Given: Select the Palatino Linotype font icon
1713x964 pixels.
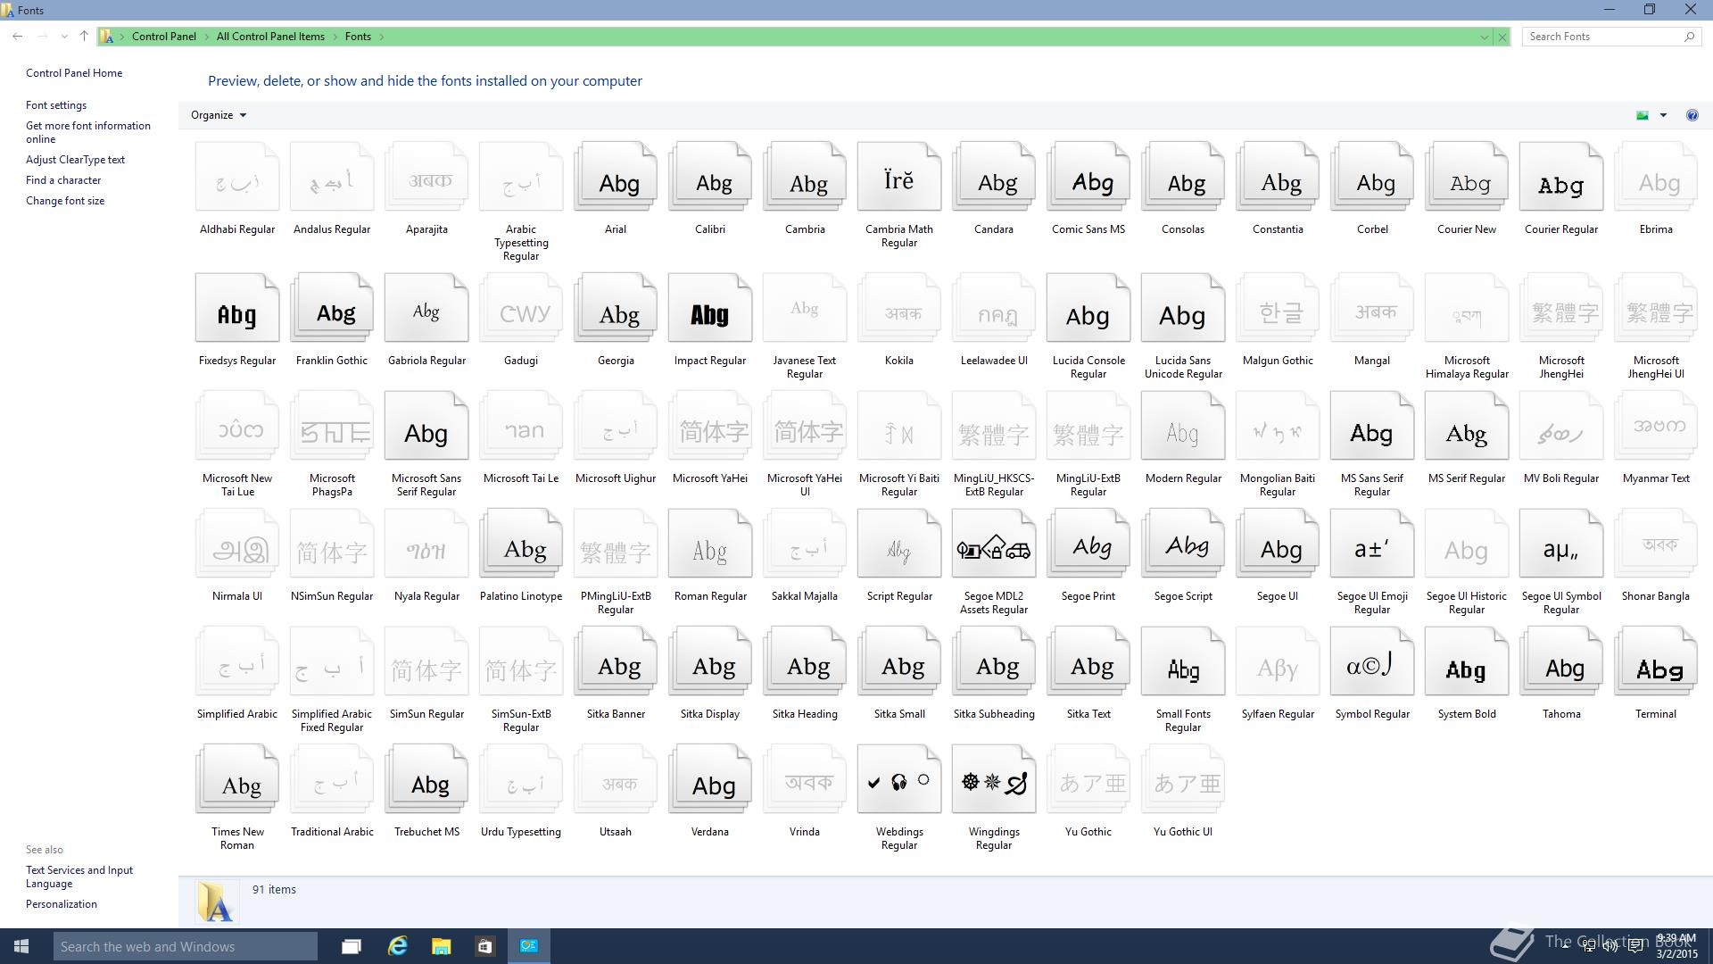Looking at the screenshot, I should 521,544.
